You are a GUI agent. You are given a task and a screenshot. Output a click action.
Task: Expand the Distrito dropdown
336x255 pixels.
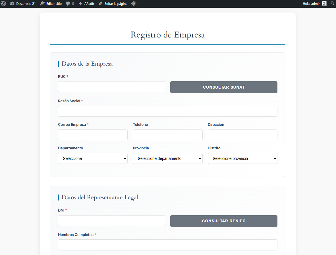(x=242, y=158)
